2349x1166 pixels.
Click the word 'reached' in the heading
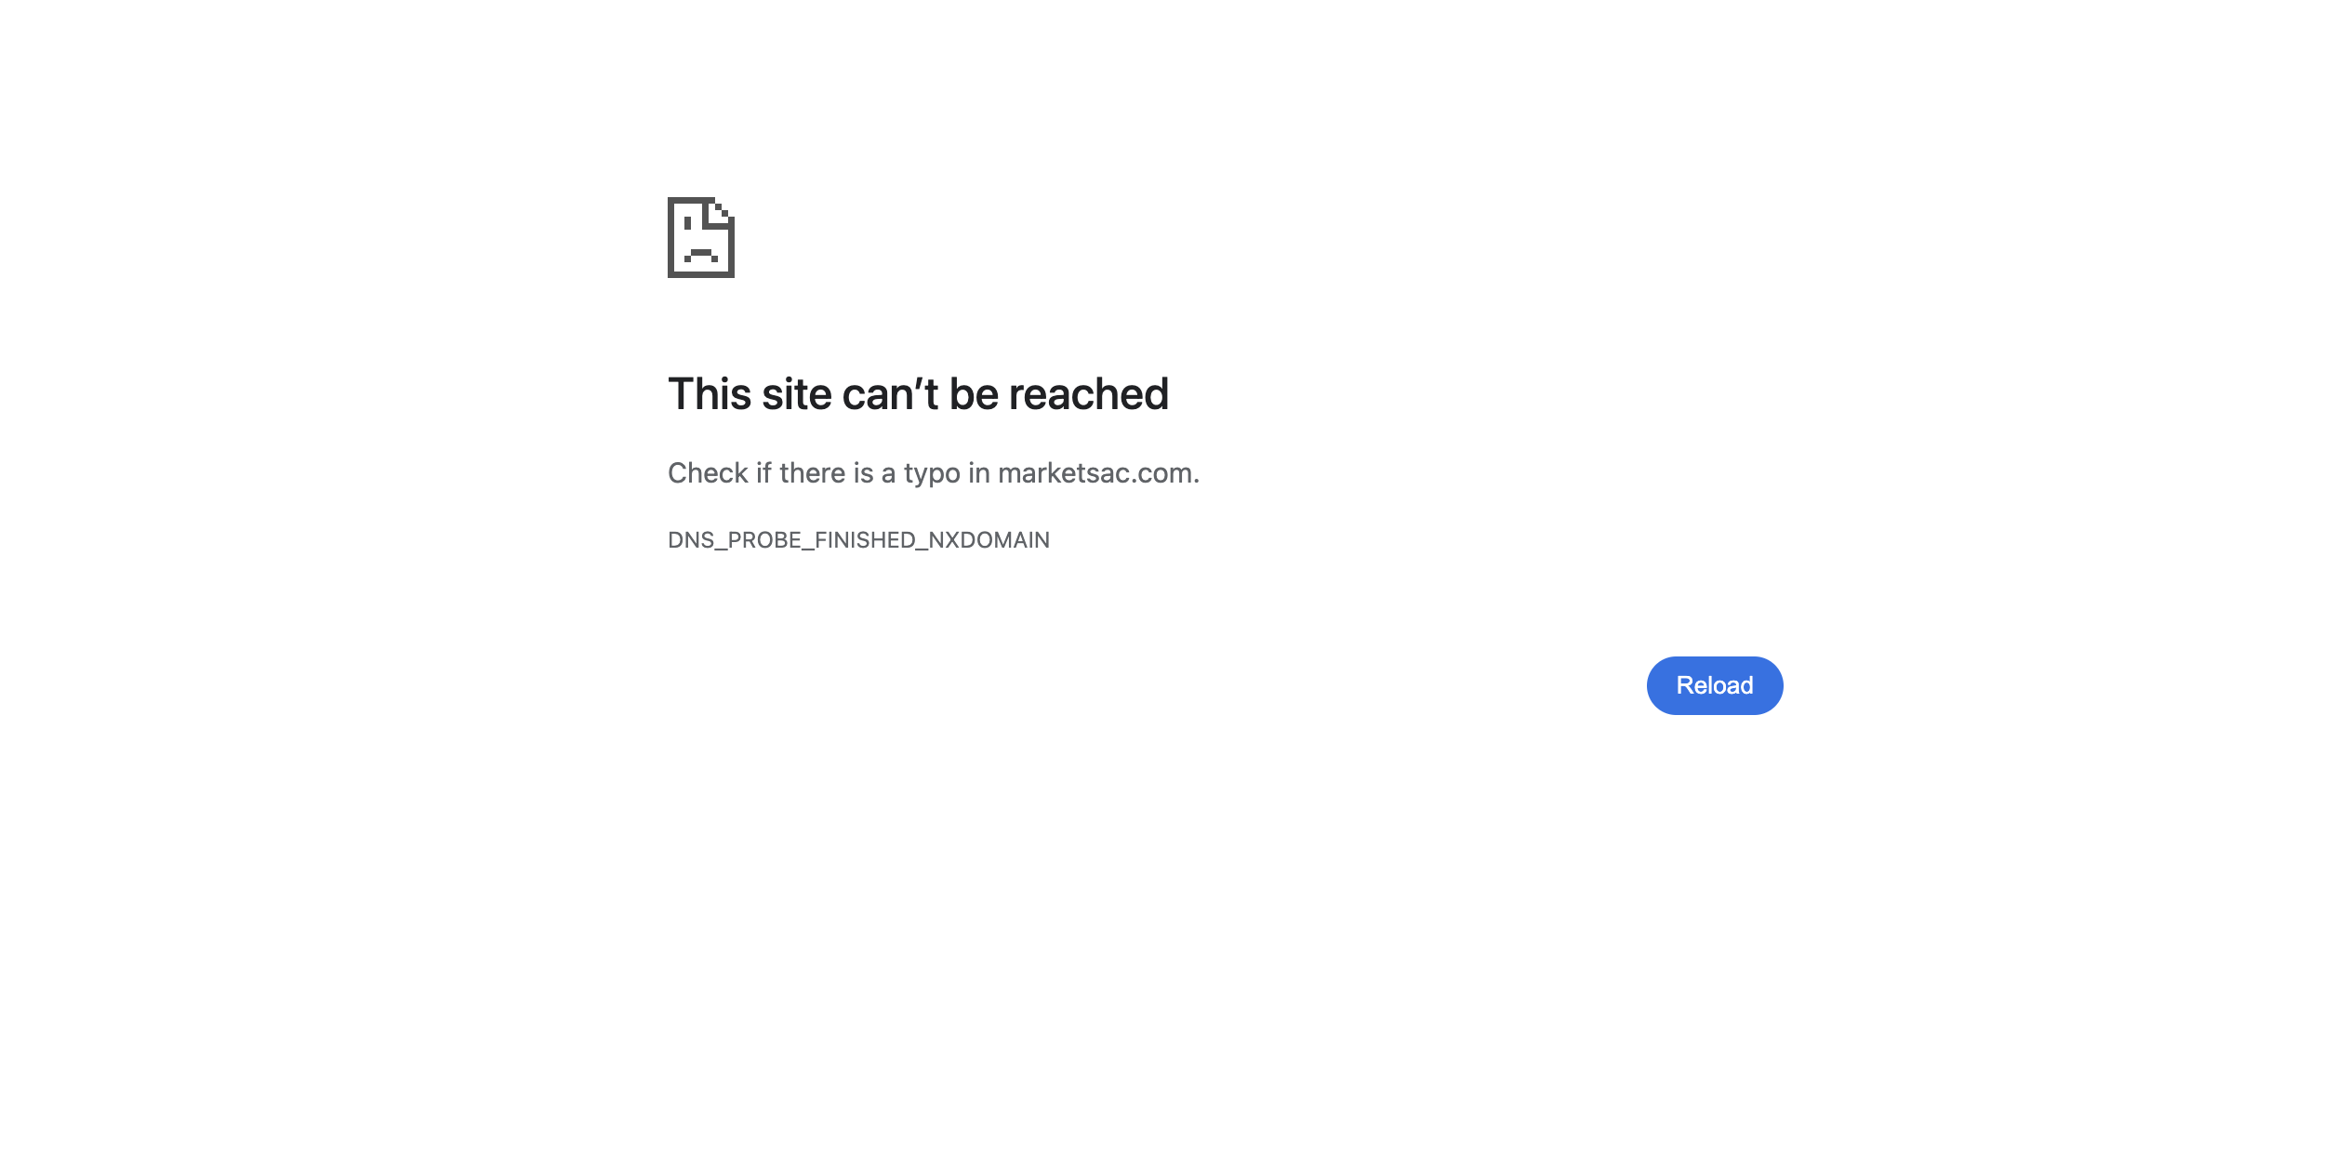pyautogui.click(x=1089, y=393)
